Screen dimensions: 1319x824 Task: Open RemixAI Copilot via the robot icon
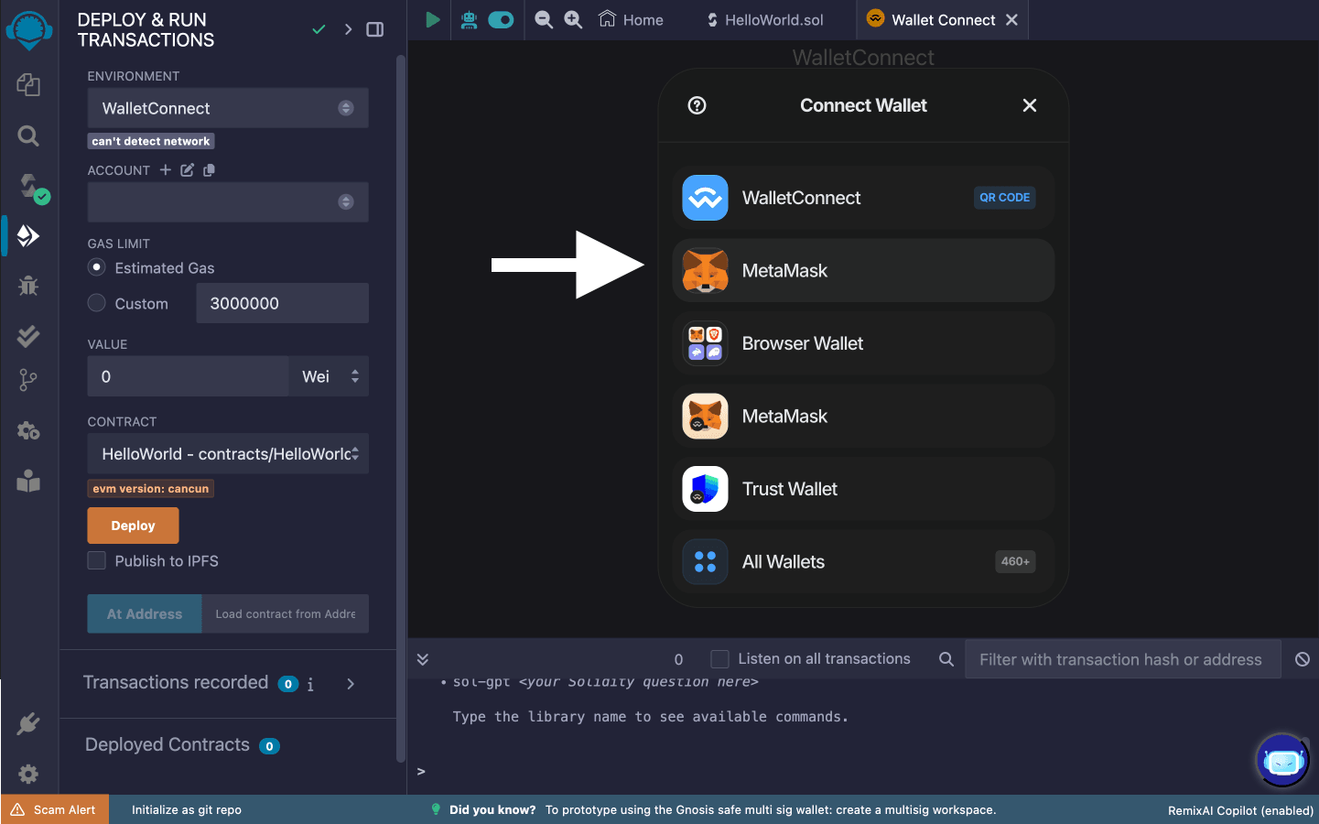point(468,19)
